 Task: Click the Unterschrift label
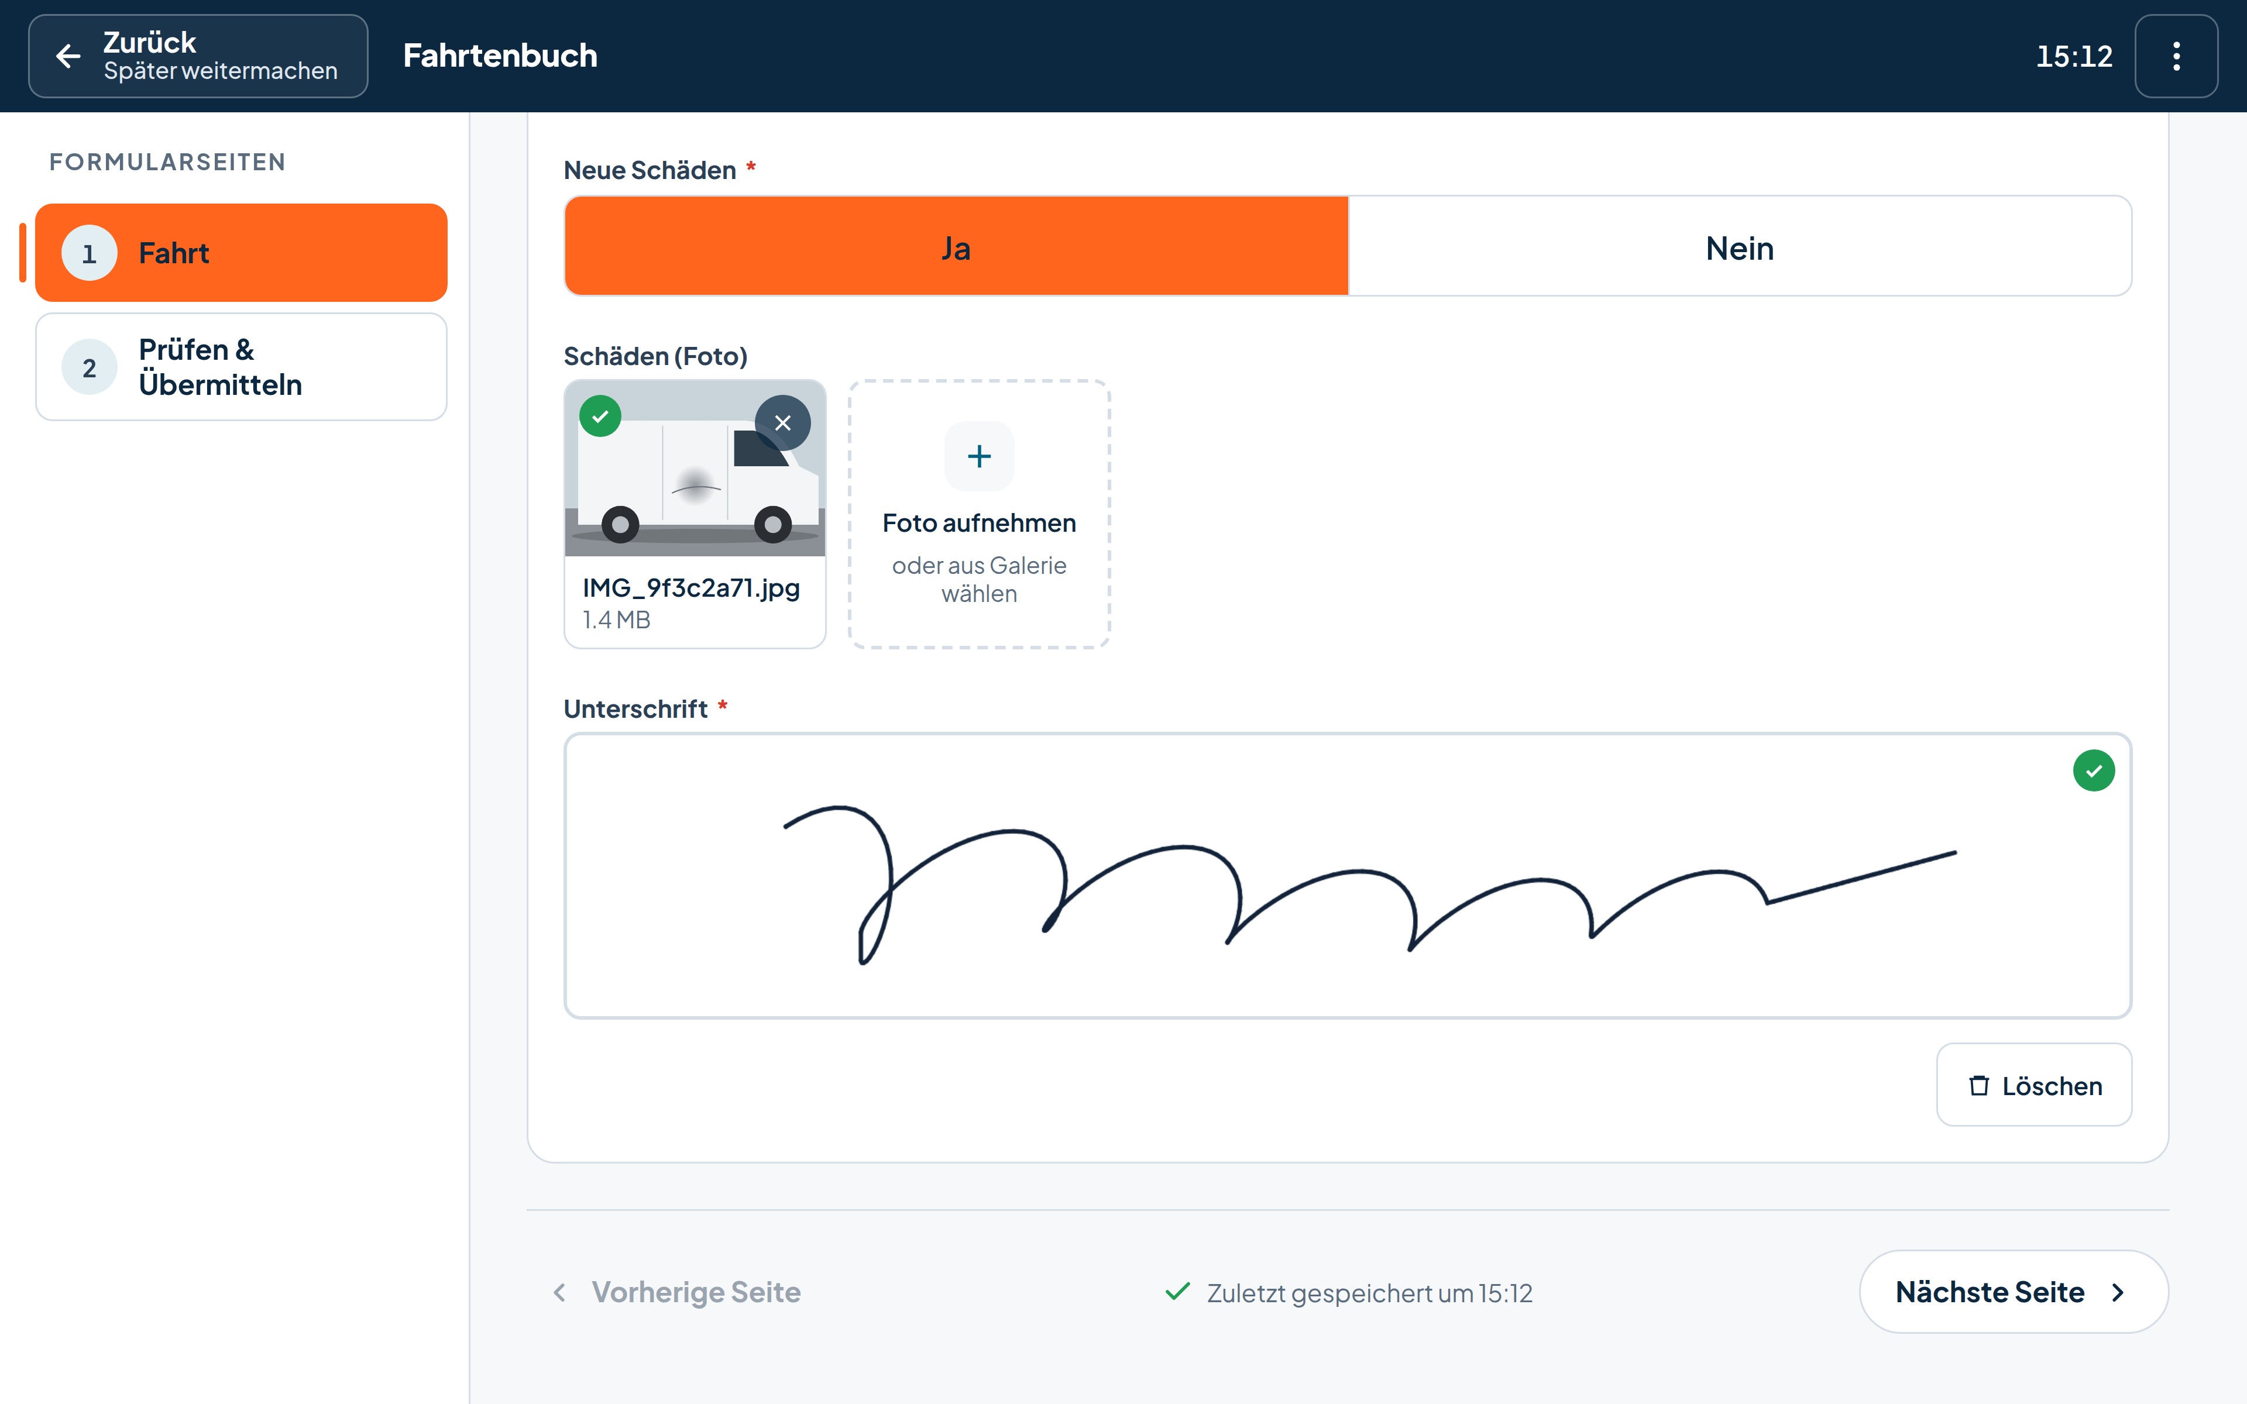click(x=636, y=708)
